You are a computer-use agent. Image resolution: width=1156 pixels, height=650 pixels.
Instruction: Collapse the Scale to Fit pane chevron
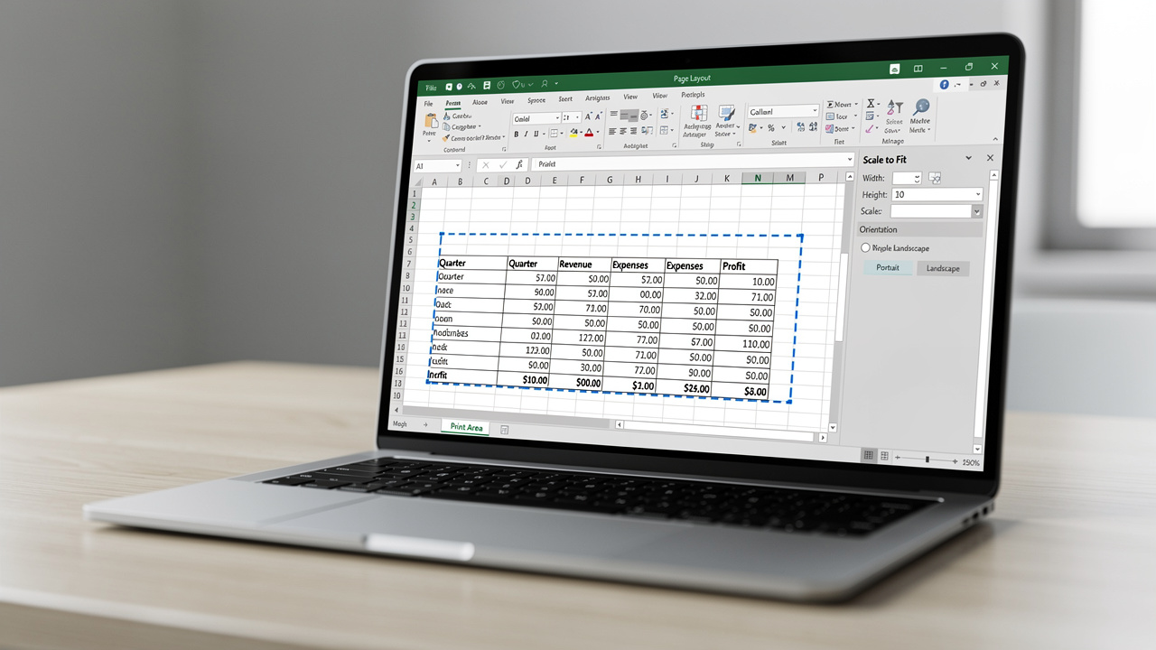click(x=969, y=158)
